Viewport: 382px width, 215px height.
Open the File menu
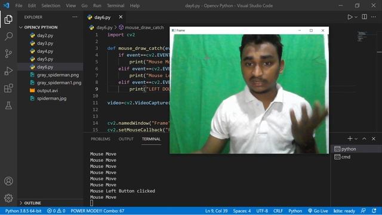coord(19,5)
